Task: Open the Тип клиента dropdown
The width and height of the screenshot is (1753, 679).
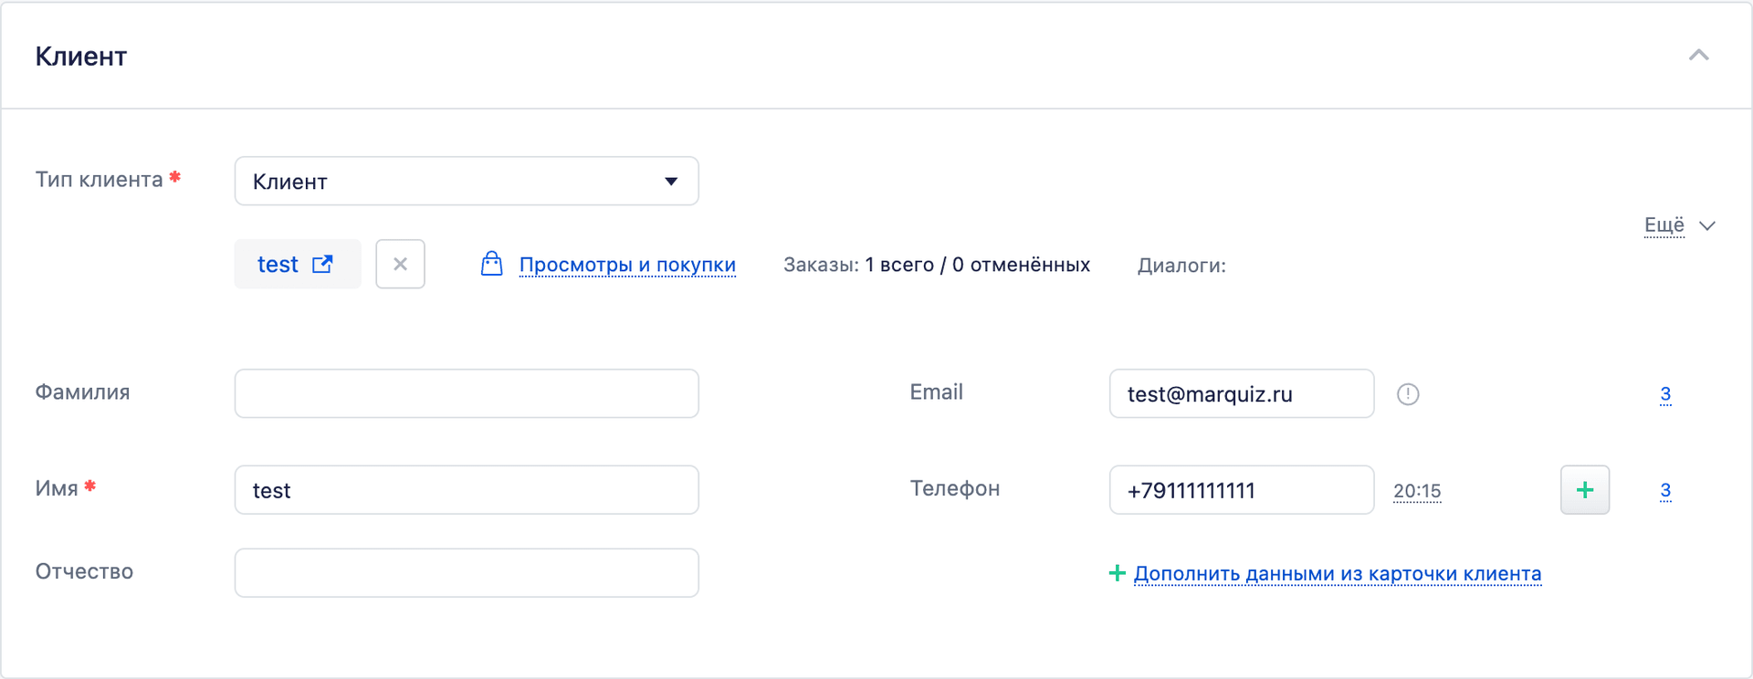Action: [x=467, y=181]
